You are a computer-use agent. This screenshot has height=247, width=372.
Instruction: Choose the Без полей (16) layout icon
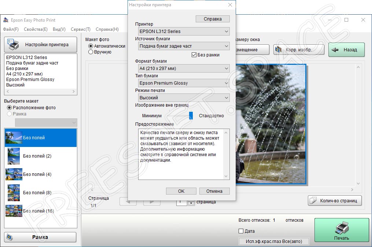point(14,211)
